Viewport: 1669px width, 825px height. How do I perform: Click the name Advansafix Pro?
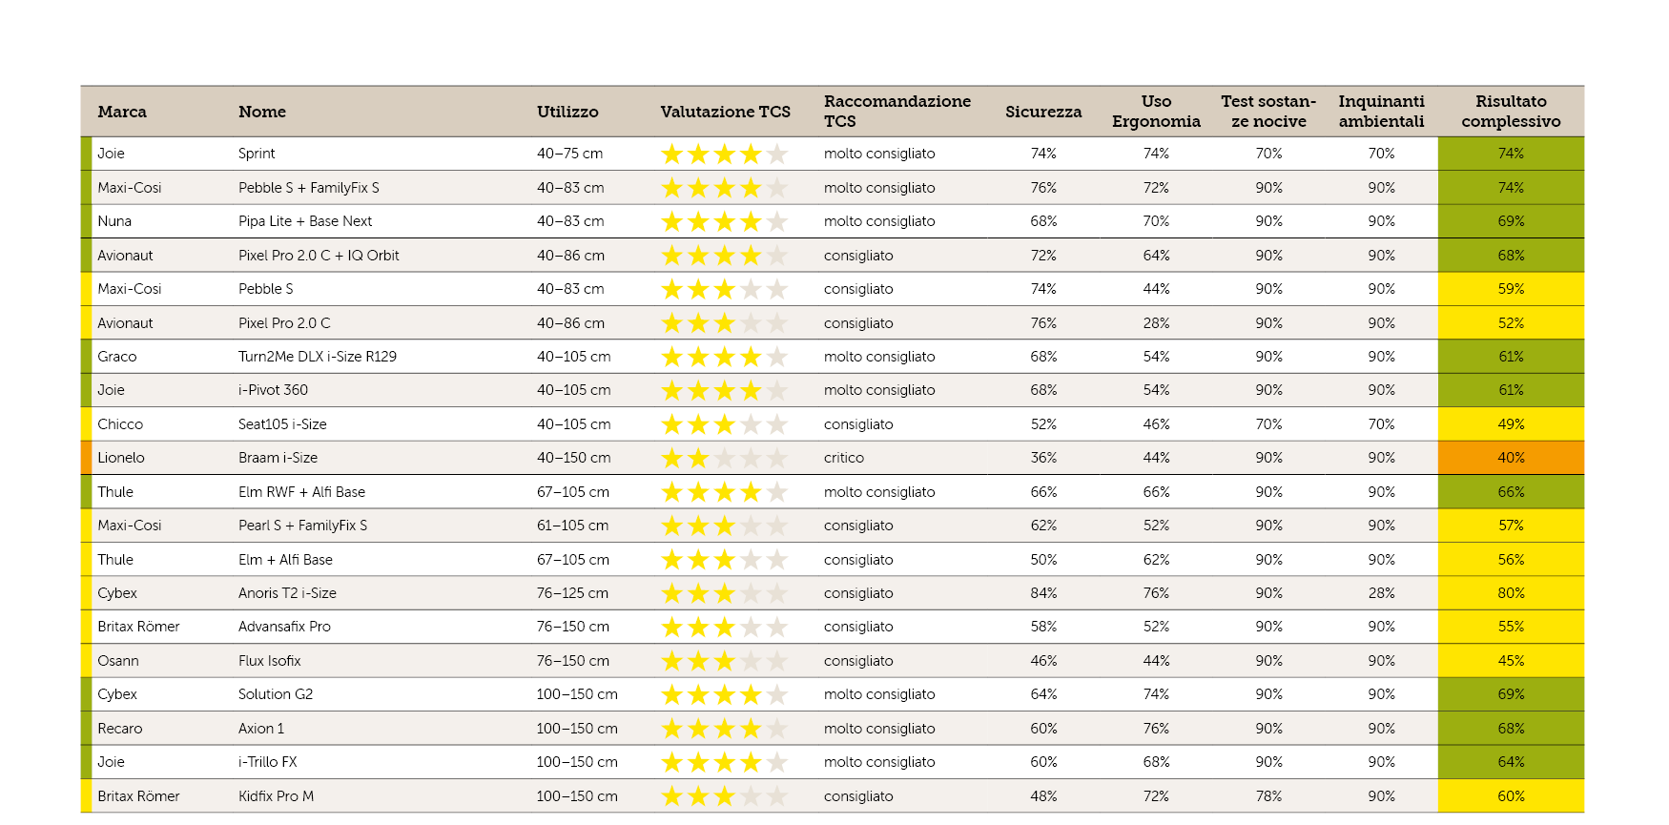pyautogui.click(x=284, y=627)
